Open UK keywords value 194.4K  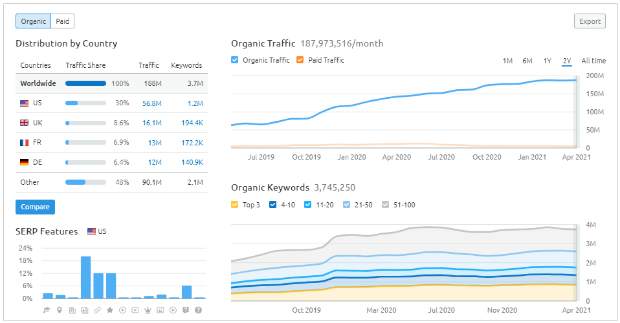coord(192,123)
